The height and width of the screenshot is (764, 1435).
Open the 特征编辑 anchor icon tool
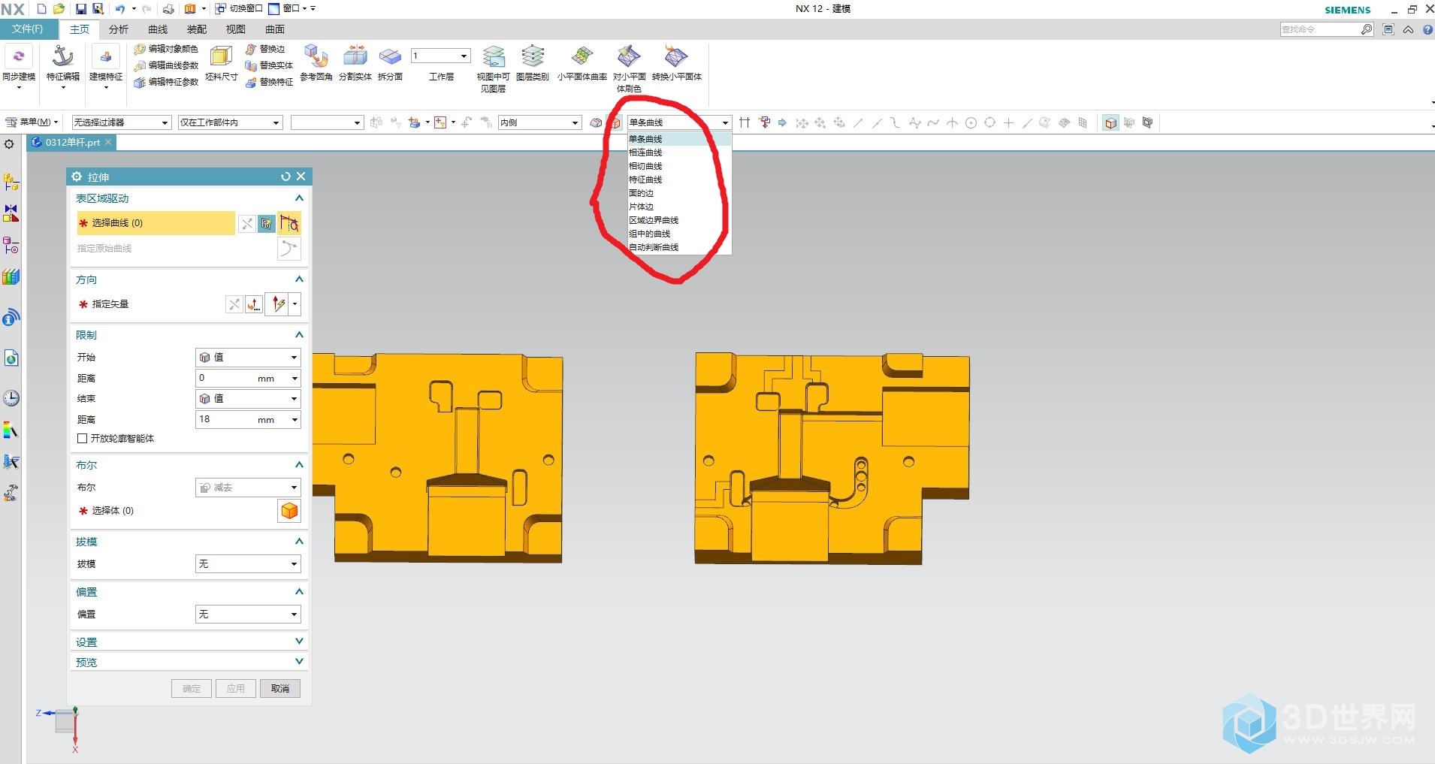[x=62, y=66]
